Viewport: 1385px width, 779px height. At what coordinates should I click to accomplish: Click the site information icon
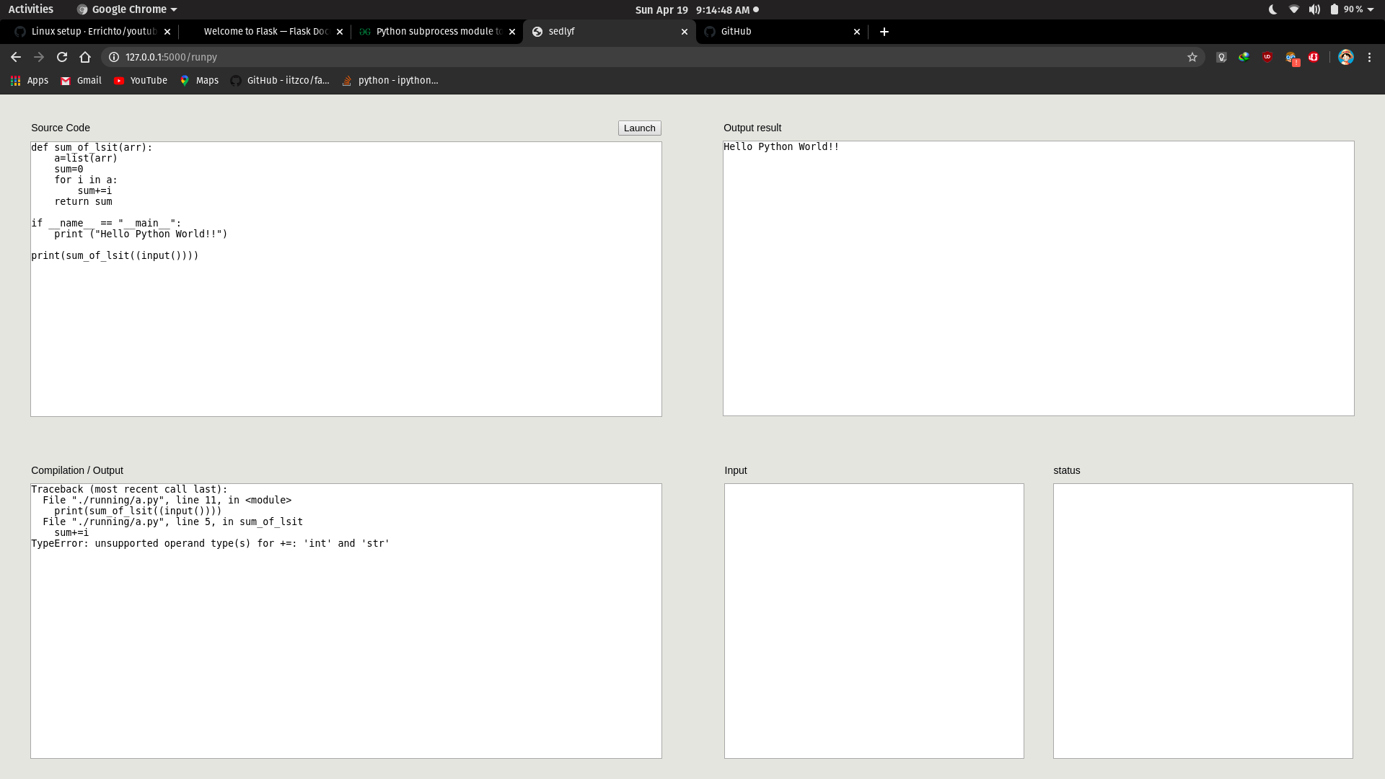[114, 57]
